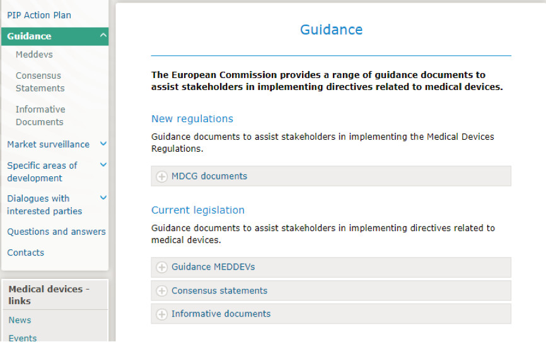Open Consensus Statements sidebar sub-item
The width and height of the screenshot is (546, 345).
tap(40, 82)
